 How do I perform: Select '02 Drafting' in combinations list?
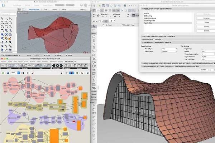pos(148,15)
